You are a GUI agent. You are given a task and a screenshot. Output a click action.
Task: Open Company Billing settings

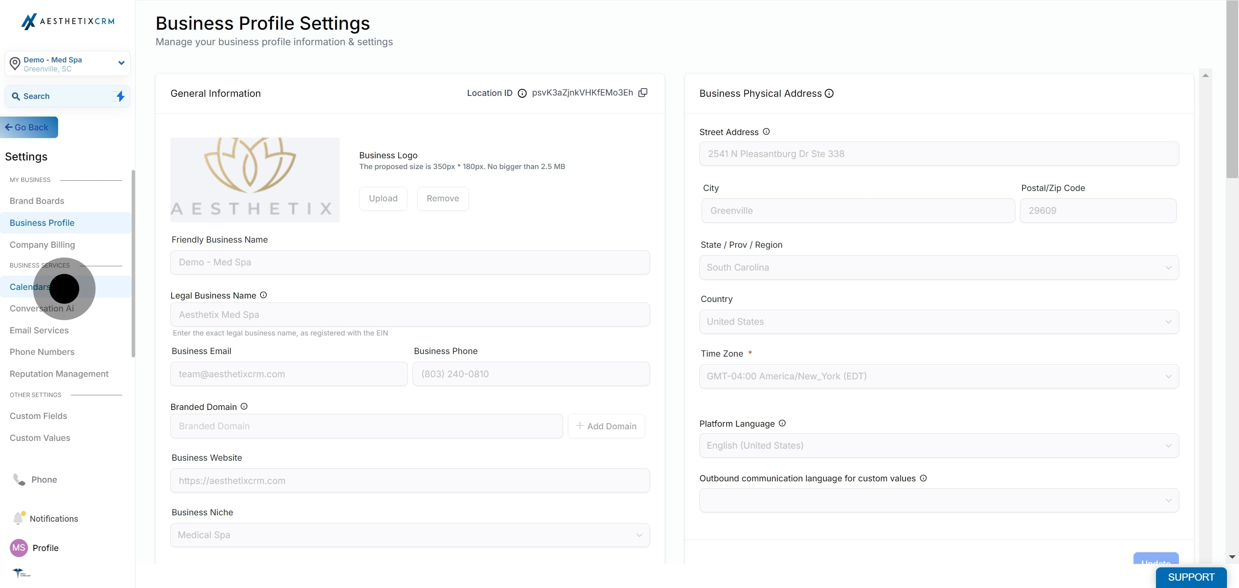coord(42,245)
